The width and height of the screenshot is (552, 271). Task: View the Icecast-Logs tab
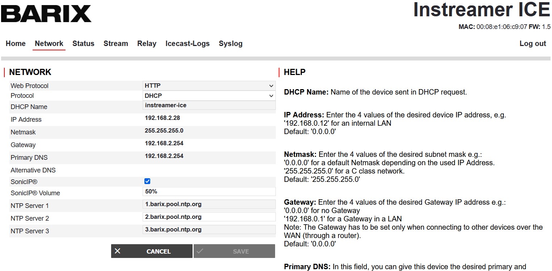pos(187,43)
